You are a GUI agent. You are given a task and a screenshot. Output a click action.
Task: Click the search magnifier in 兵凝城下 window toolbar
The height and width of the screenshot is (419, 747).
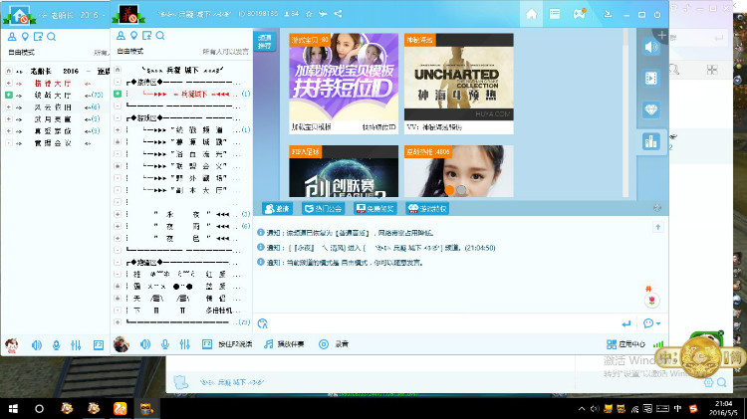tap(160, 36)
